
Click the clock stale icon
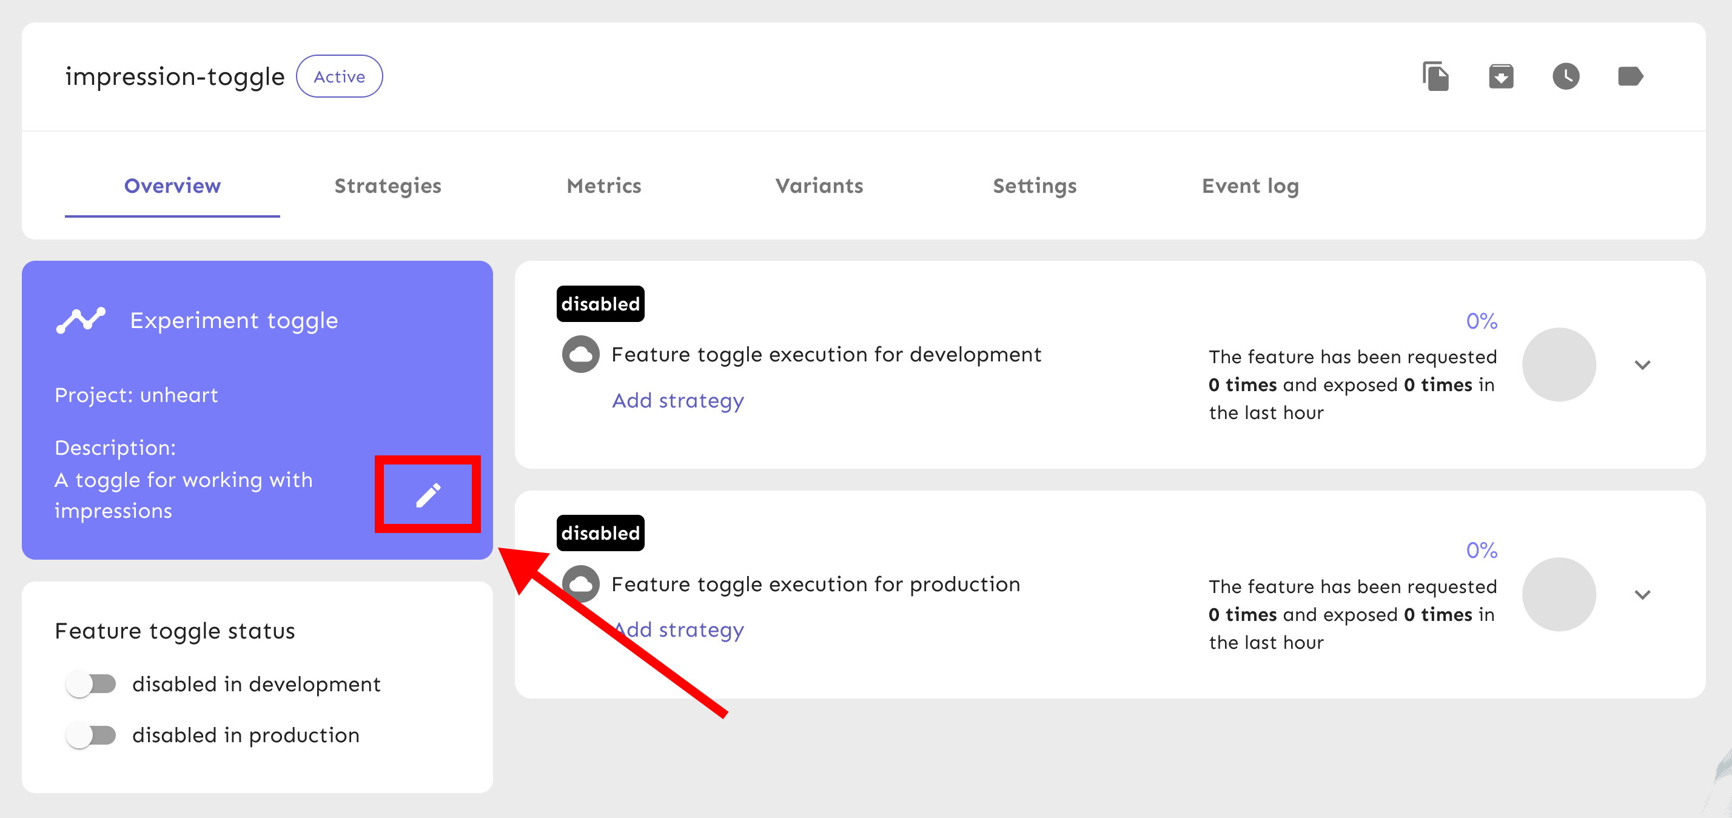1565,76
